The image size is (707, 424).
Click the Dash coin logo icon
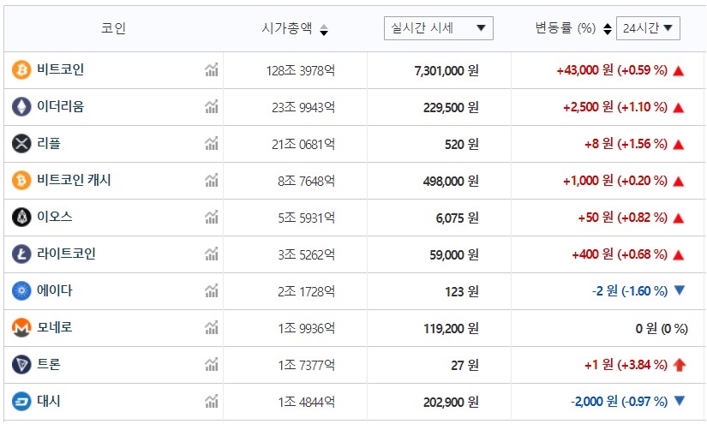pos(21,402)
